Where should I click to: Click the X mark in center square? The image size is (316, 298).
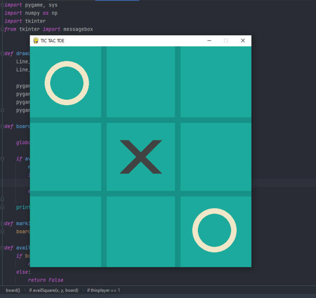coord(141,157)
